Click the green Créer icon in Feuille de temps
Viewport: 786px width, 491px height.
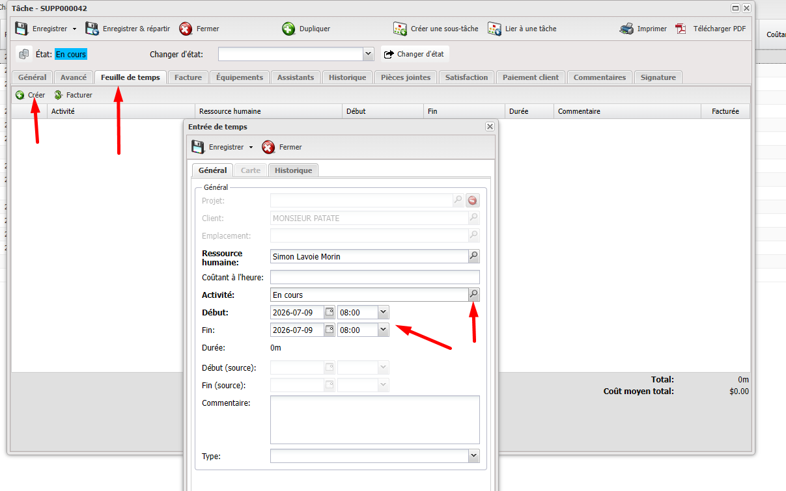[20, 95]
